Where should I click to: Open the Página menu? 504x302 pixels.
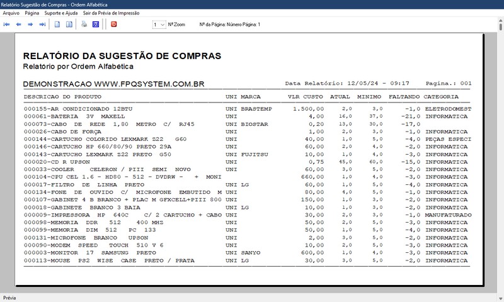32,13
